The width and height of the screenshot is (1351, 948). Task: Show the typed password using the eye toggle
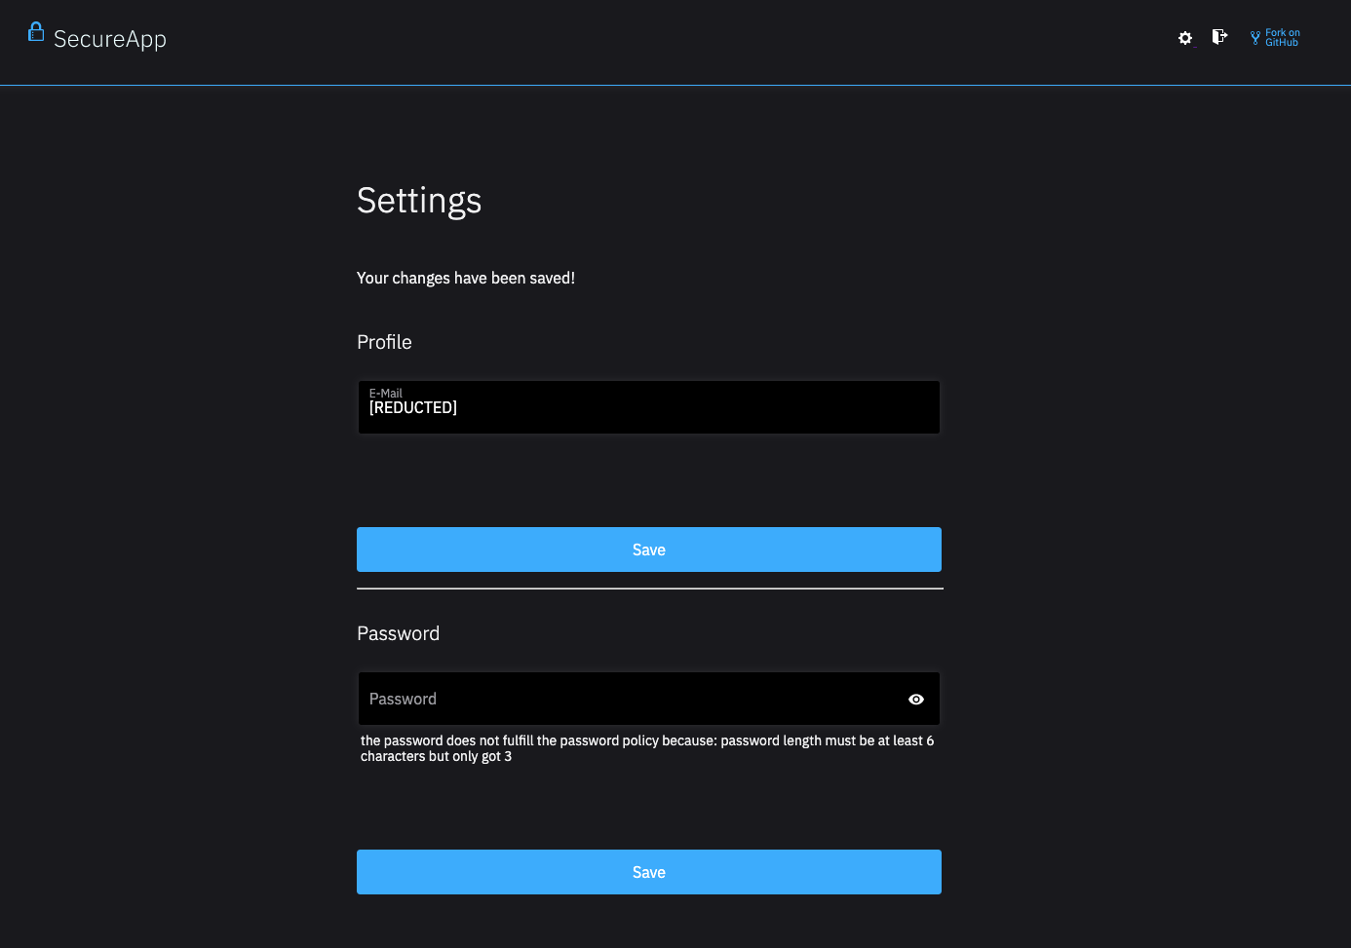[x=915, y=699]
